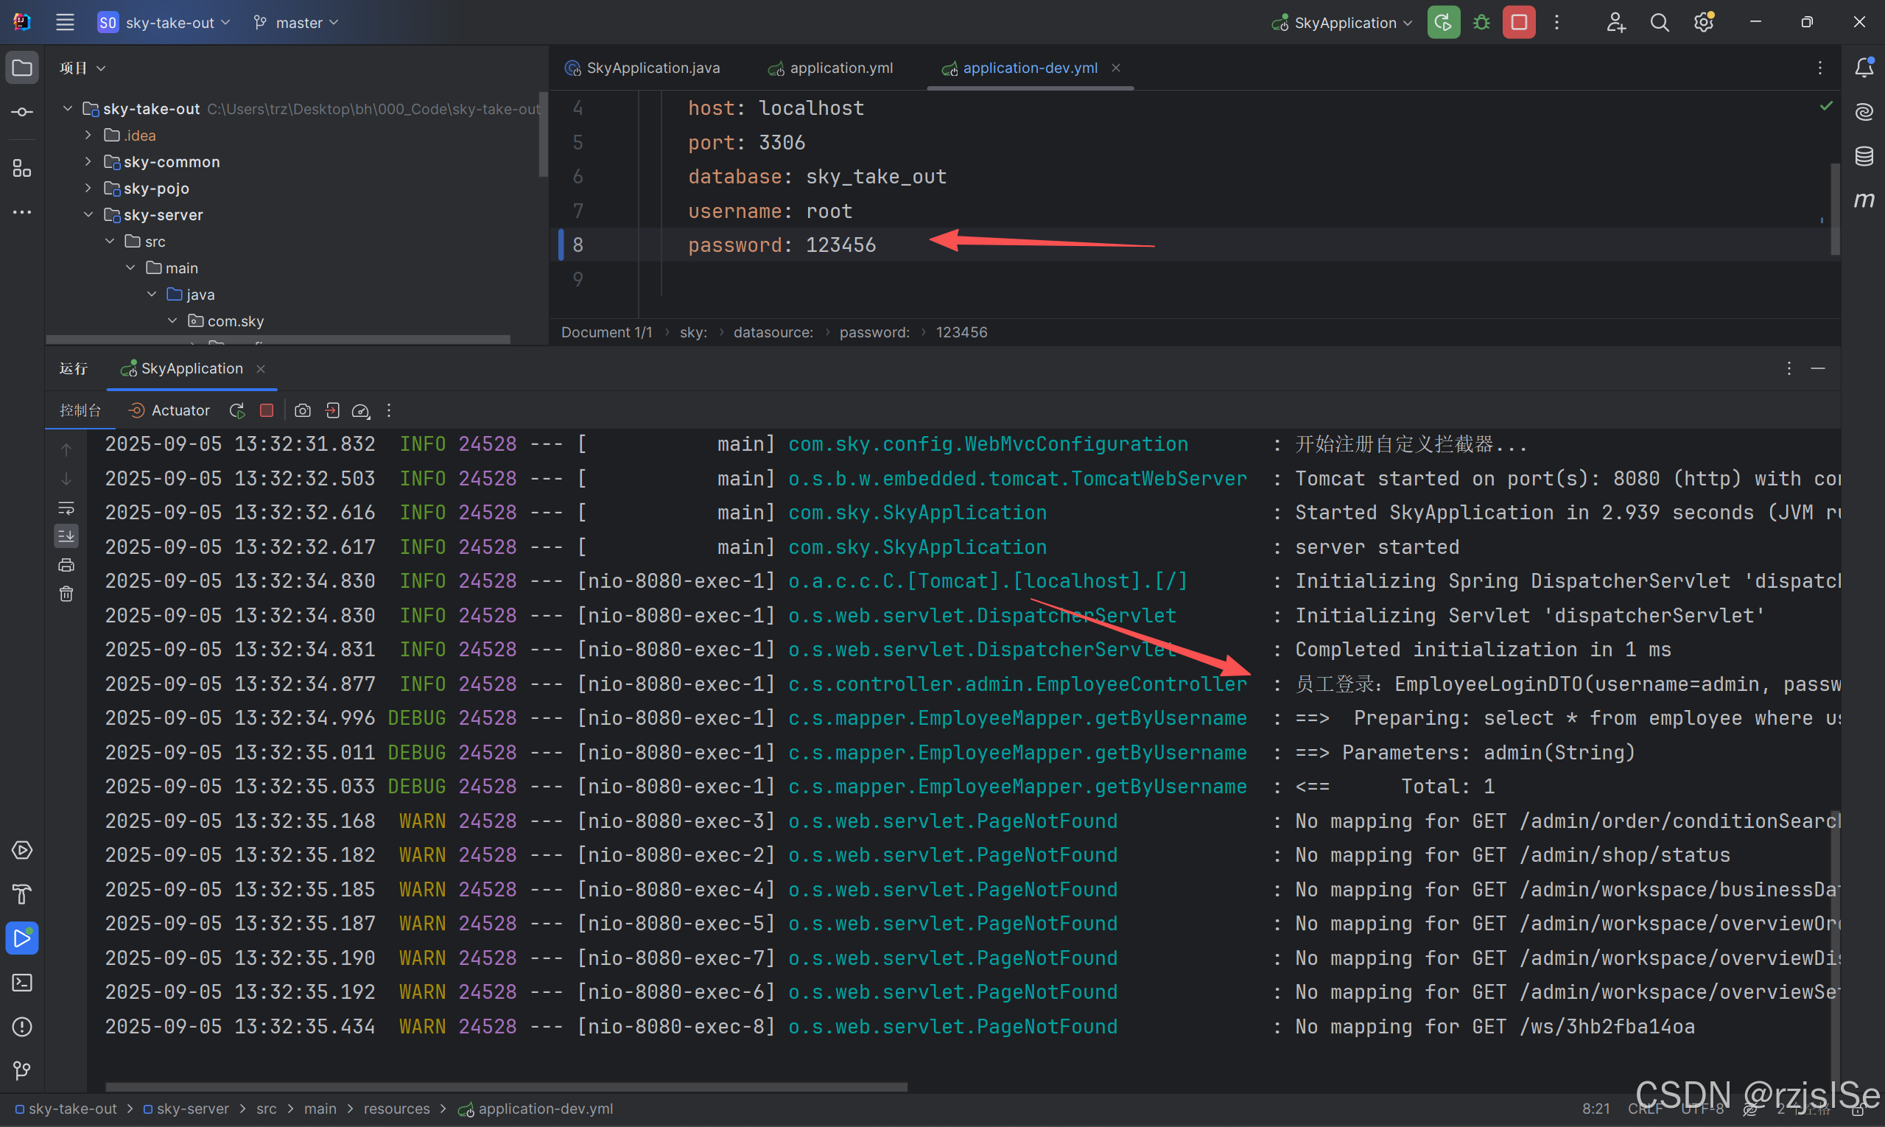The height and width of the screenshot is (1127, 1885).
Task: Collapse the sky-server tree node
Action: 88,215
